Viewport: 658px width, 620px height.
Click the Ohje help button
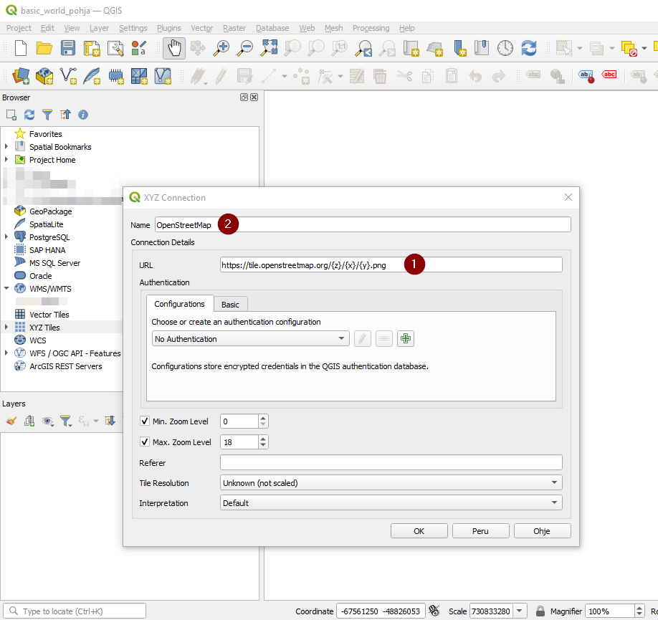pyautogui.click(x=542, y=531)
